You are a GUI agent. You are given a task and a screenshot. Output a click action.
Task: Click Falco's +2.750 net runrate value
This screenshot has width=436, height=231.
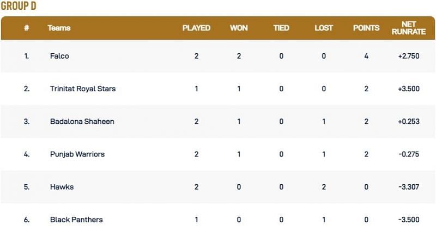click(x=409, y=56)
